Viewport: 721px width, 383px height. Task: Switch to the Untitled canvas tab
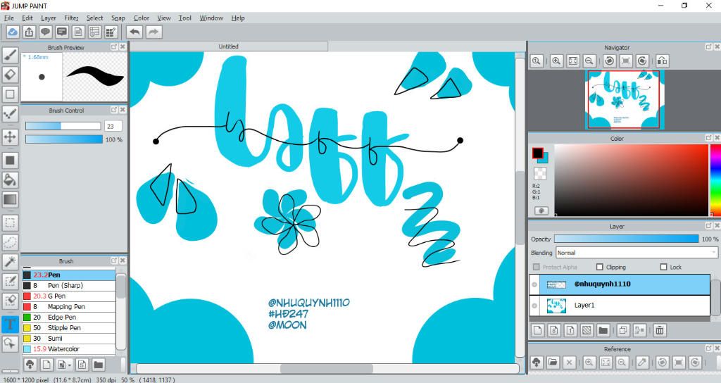(229, 46)
